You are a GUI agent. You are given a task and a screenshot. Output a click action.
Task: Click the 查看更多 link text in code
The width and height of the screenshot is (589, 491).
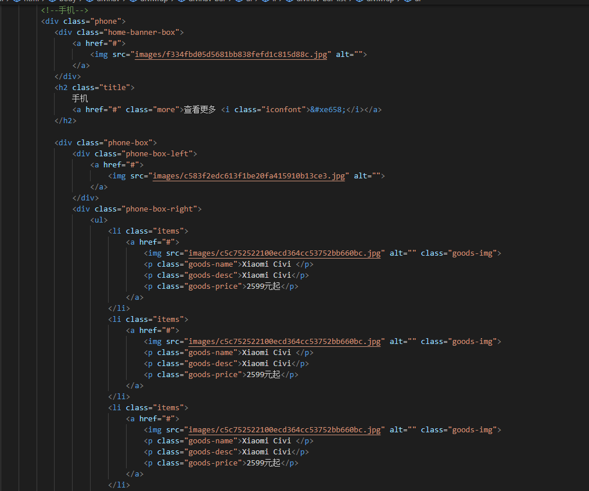point(200,110)
